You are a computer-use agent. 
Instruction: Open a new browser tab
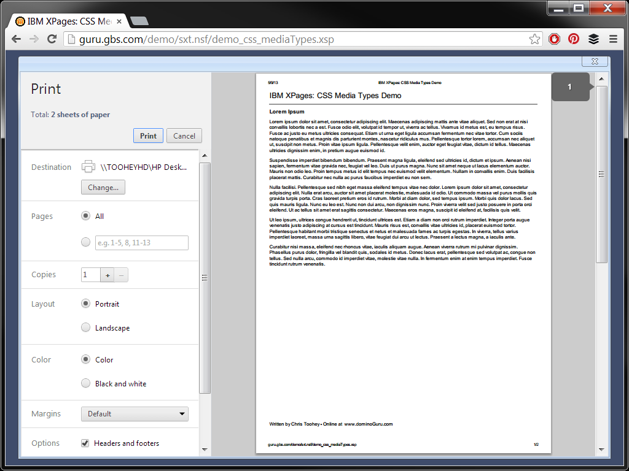[x=139, y=21]
